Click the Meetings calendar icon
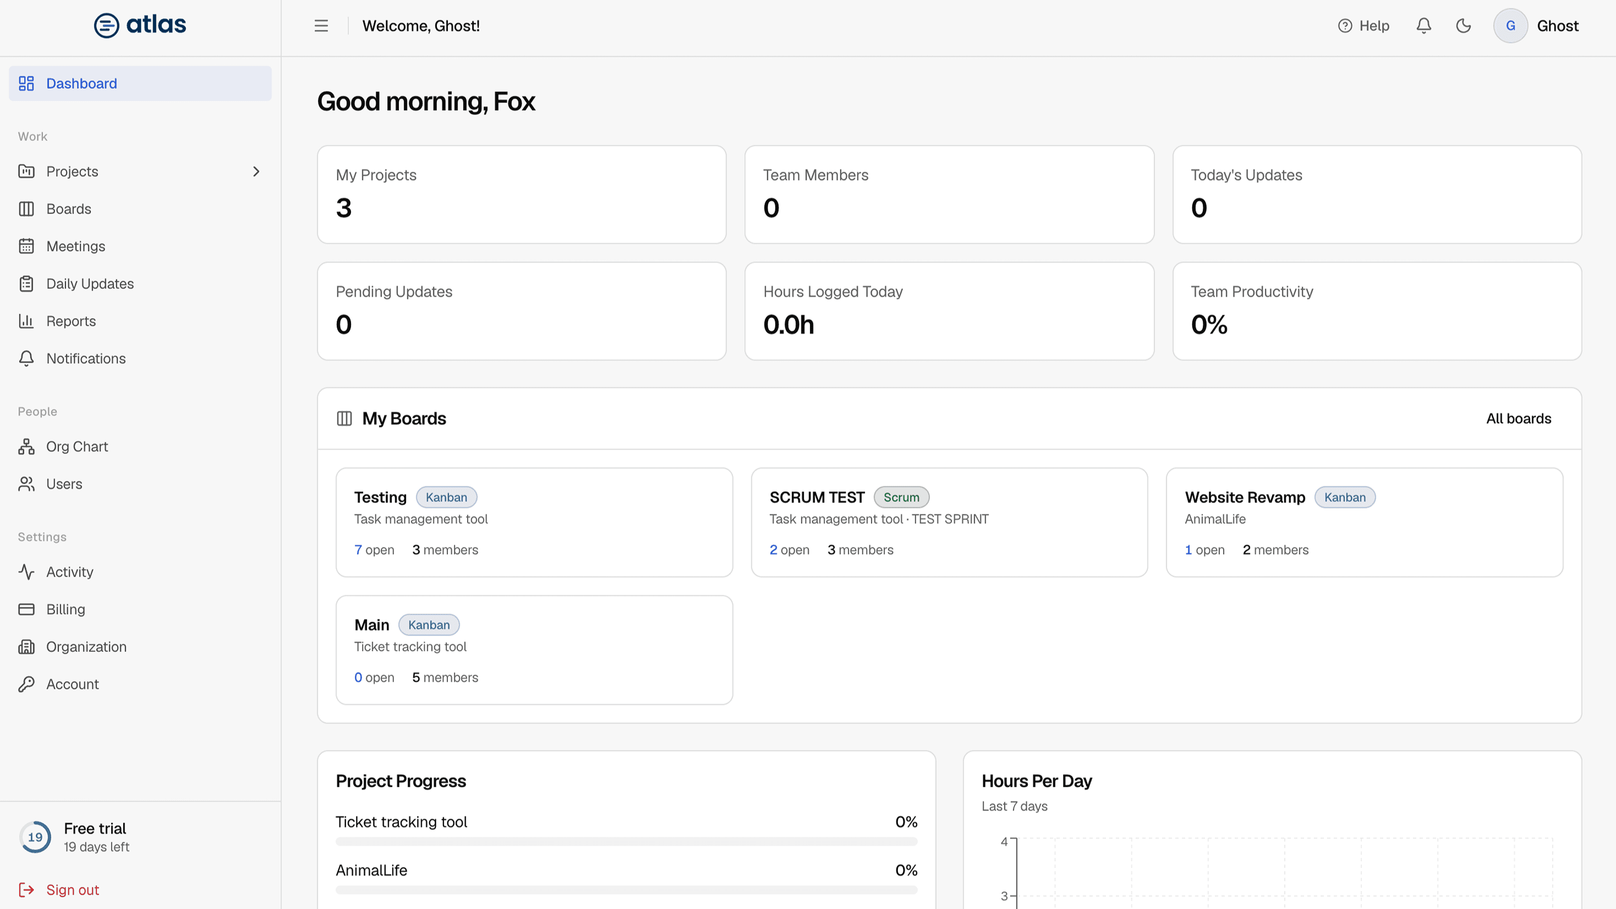The image size is (1616, 909). click(26, 246)
